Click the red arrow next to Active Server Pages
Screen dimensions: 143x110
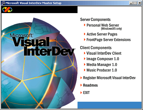point(85,34)
